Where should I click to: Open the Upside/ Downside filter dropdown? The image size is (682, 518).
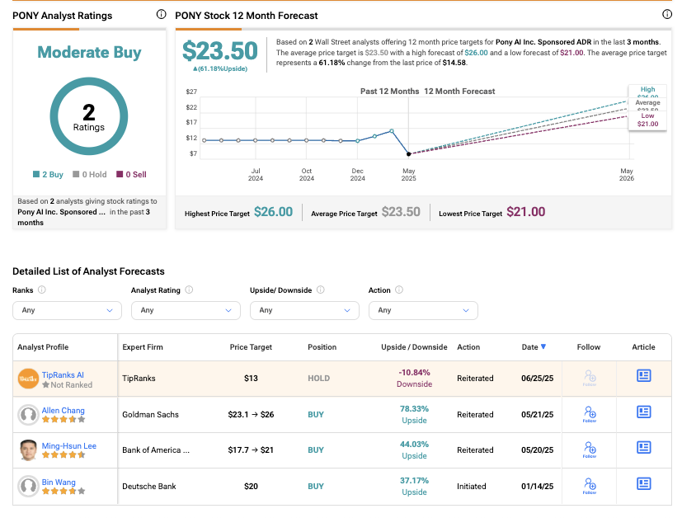click(x=304, y=310)
